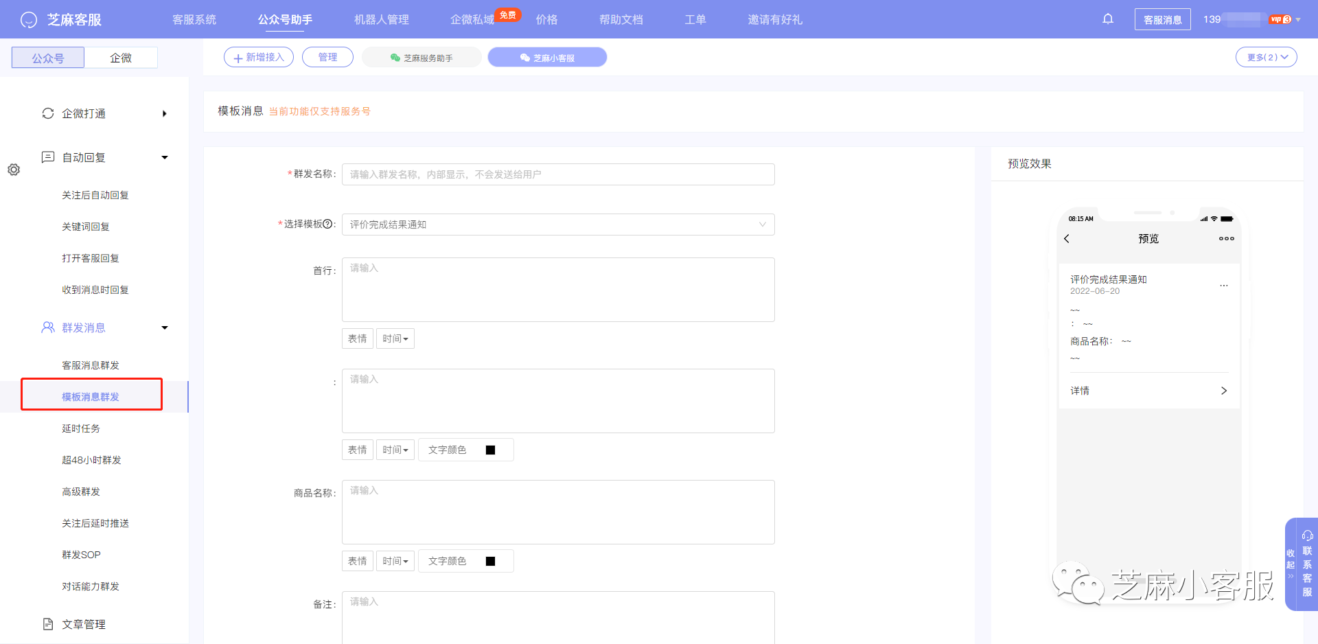Screen dimensions: 1318x644
Task: Open 群发SOP
Action: pos(81,555)
